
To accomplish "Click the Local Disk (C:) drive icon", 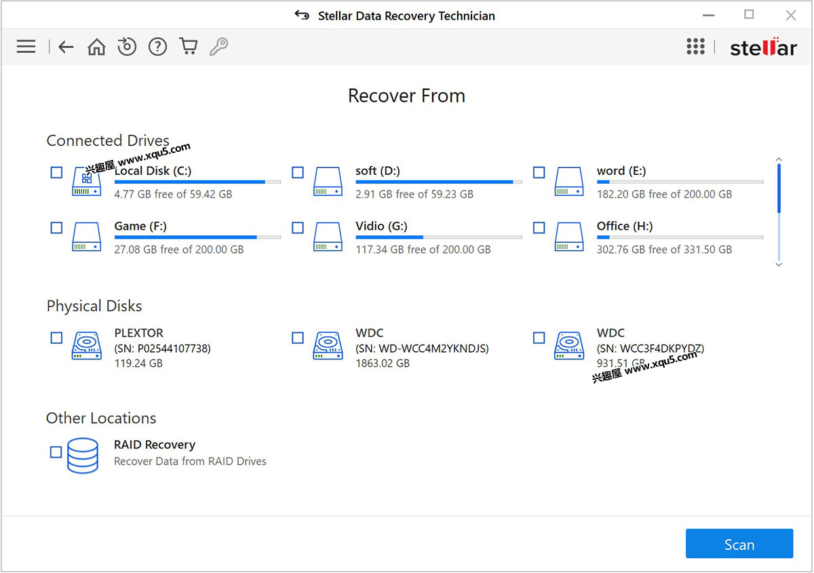I will (87, 182).
